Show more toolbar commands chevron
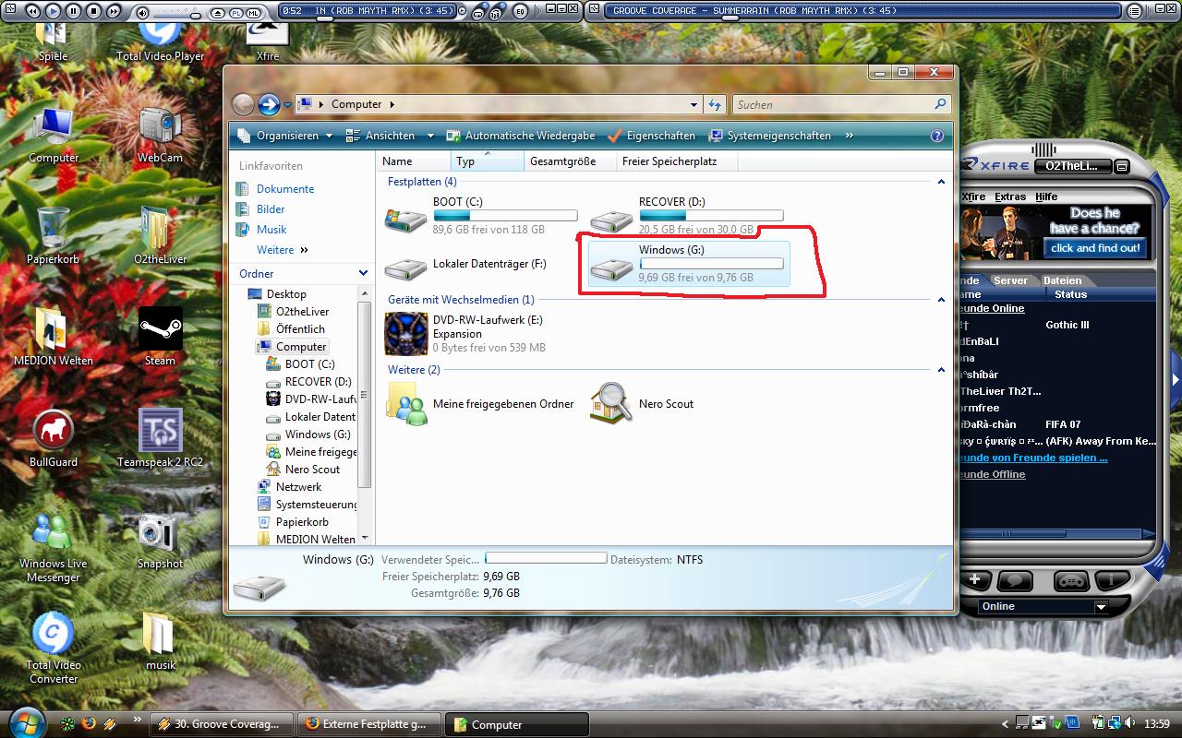The image size is (1182, 738). pos(849,136)
